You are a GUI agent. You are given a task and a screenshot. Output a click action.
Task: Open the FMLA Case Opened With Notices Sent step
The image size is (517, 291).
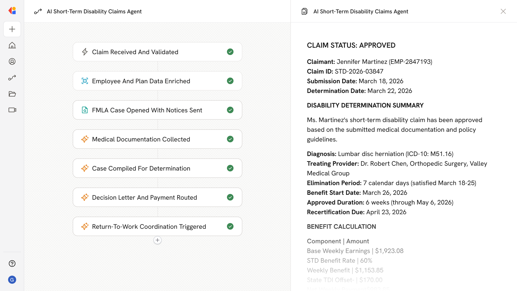pos(147,110)
